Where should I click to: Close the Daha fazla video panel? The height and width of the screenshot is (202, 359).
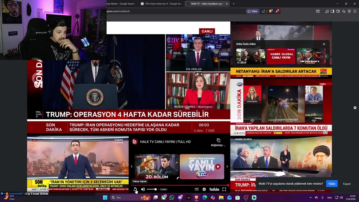pos(324,44)
